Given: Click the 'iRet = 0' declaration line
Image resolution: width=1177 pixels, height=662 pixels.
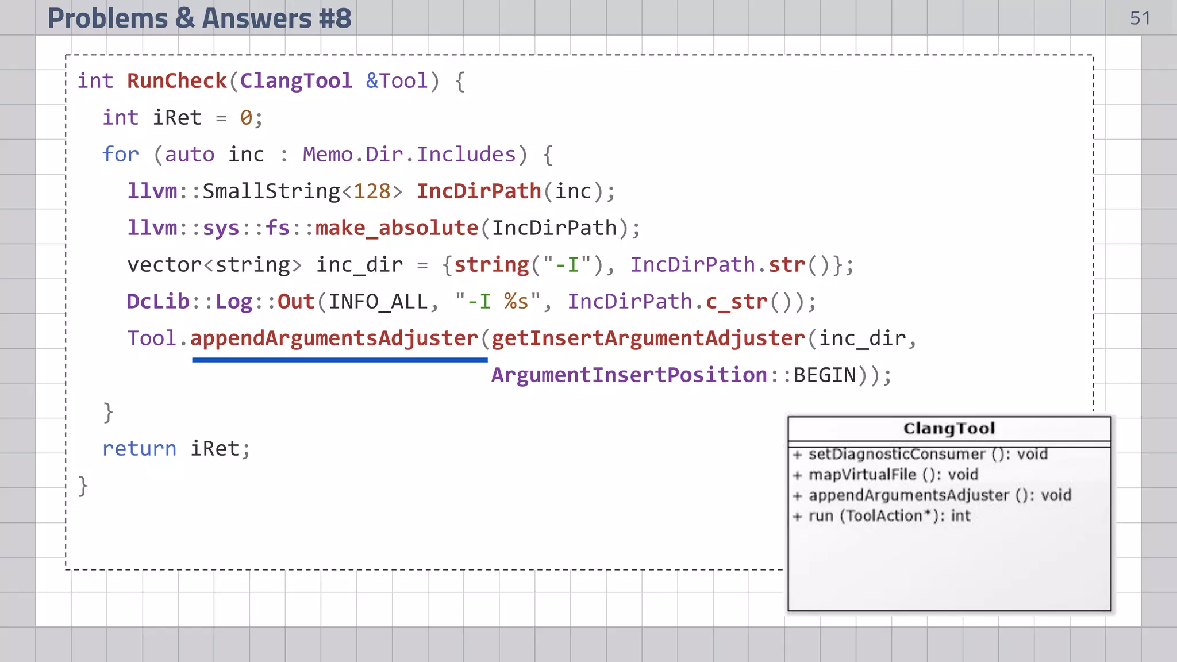Looking at the screenshot, I should 183,118.
